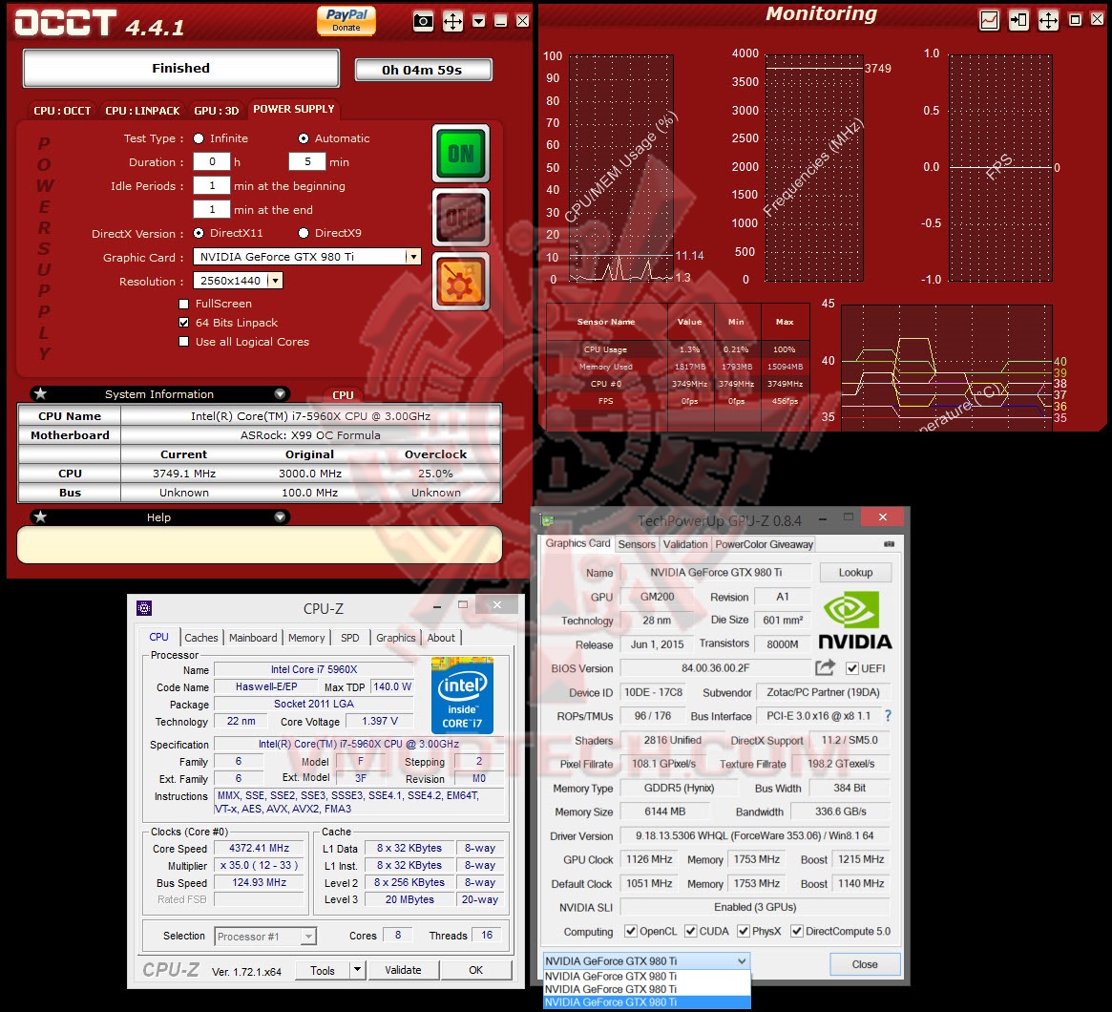Screen dimensions: 1112x1012
Task: Select the Infinite test type radio
Action: (199, 138)
